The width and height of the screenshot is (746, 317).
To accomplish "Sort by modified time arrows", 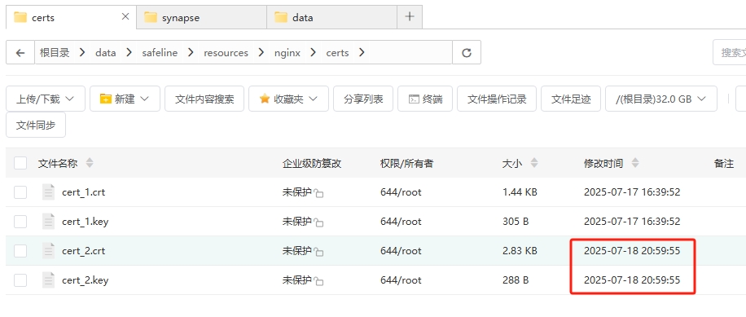I will [634, 163].
